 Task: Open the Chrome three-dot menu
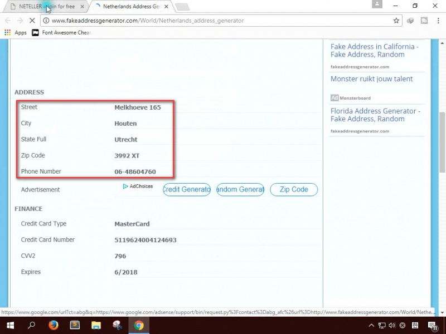click(x=438, y=21)
